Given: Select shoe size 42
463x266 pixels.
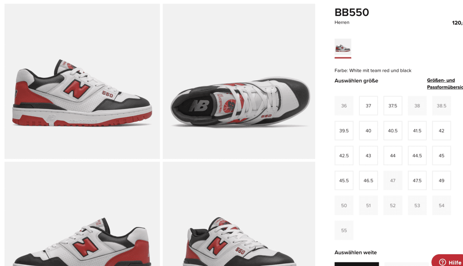Looking at the screenshot, I should pyautogui.click(x=441, y=131).
